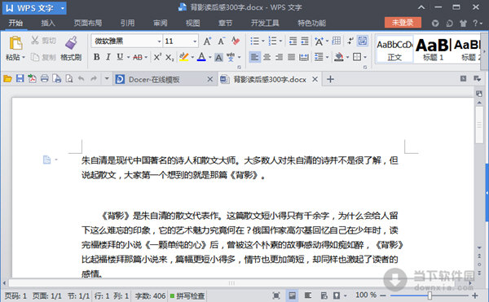The height and width of the screenshot is (302, 489).
Task: Switch to full screen view in status bar
Action: 276,295
